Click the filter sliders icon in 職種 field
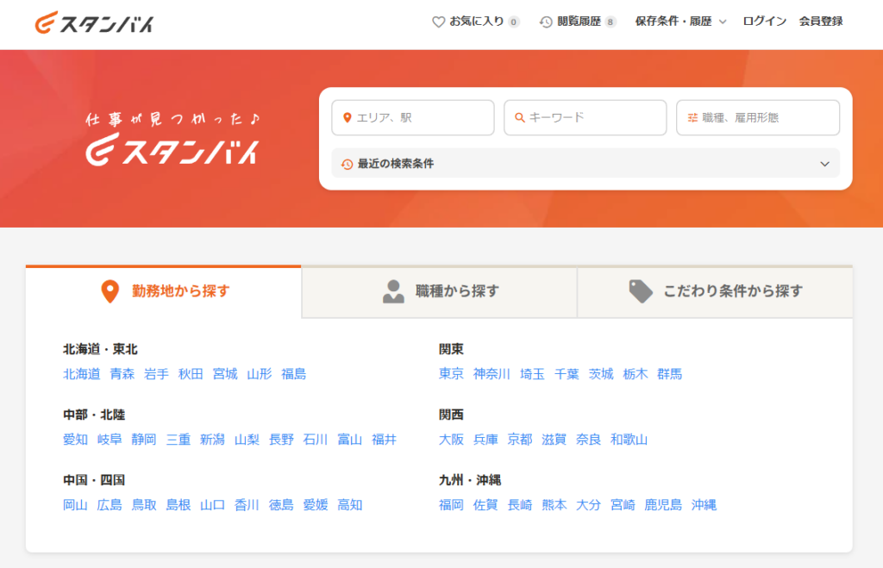 coord(692,118)
